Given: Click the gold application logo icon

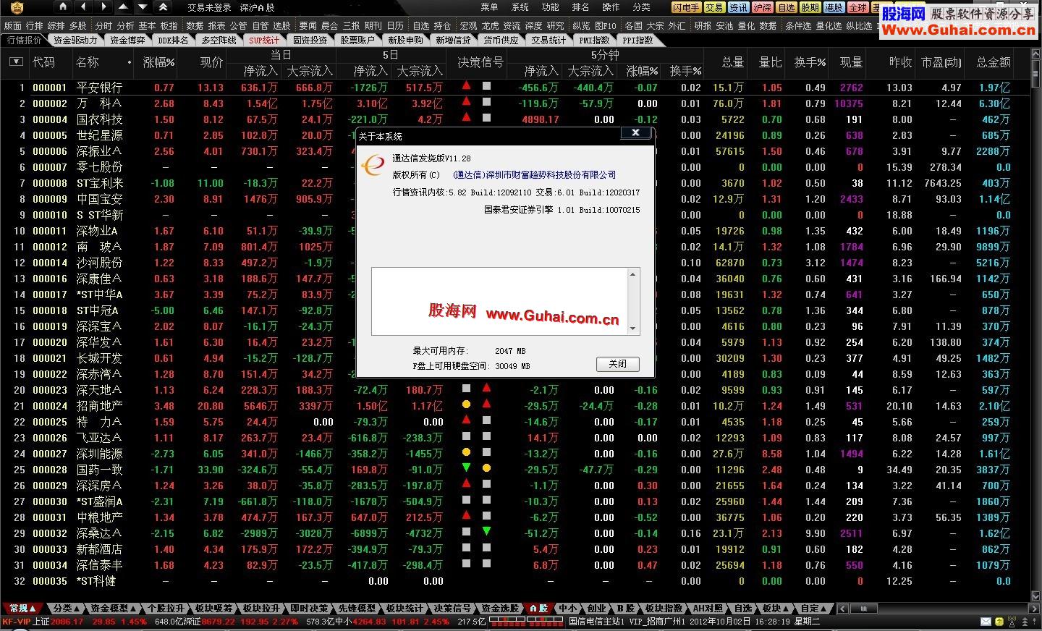Looking at the screenshot, I should 17,7.
